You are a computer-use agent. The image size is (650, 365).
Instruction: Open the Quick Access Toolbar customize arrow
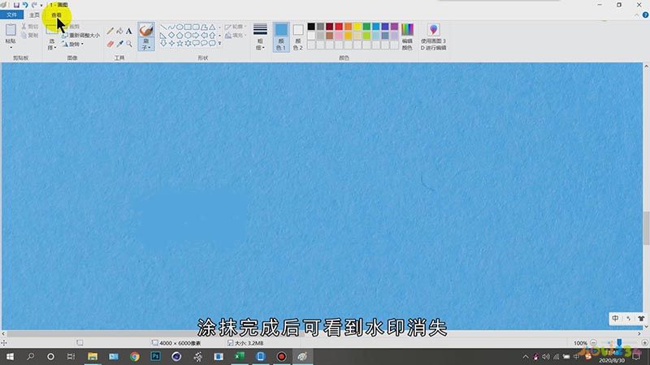[41, 5]
